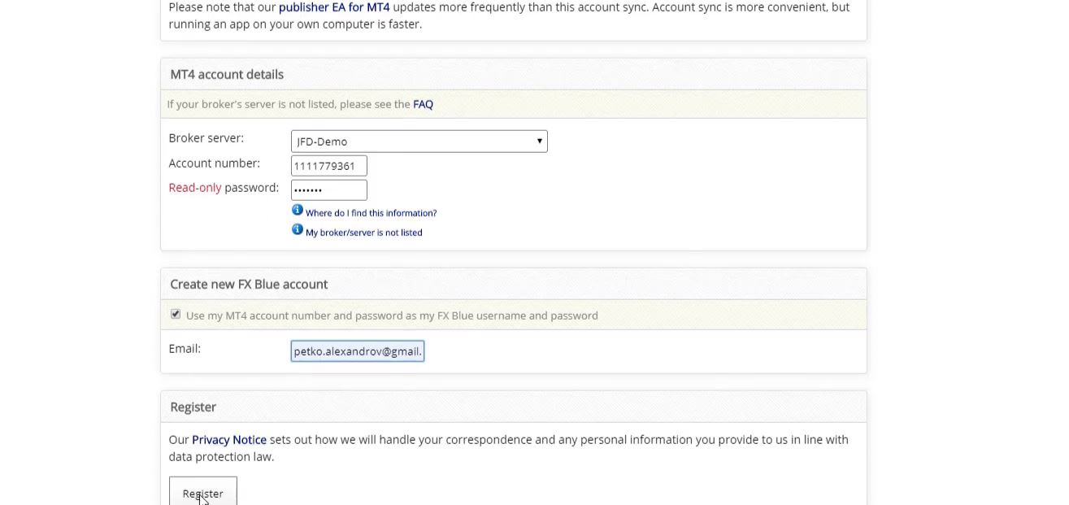Follow 'My broker/server is not listed' link
Screen dimensions: 1069x505
point(363,233)
